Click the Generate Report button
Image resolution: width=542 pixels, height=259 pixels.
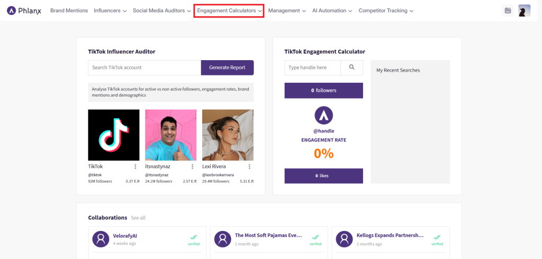click(228, 68)
